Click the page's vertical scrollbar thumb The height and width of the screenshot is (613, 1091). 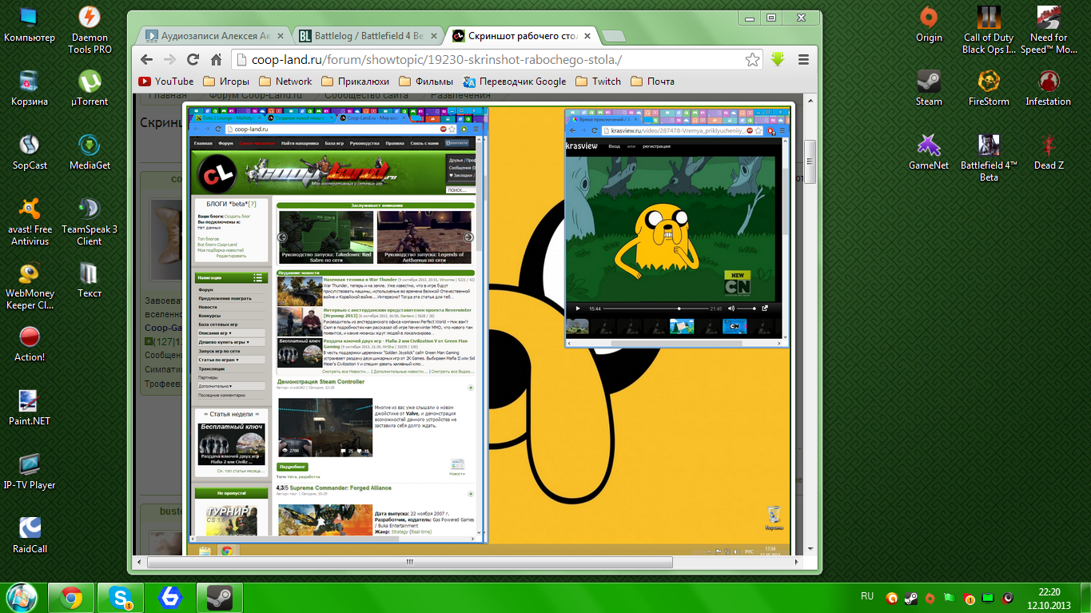(810, 163)
